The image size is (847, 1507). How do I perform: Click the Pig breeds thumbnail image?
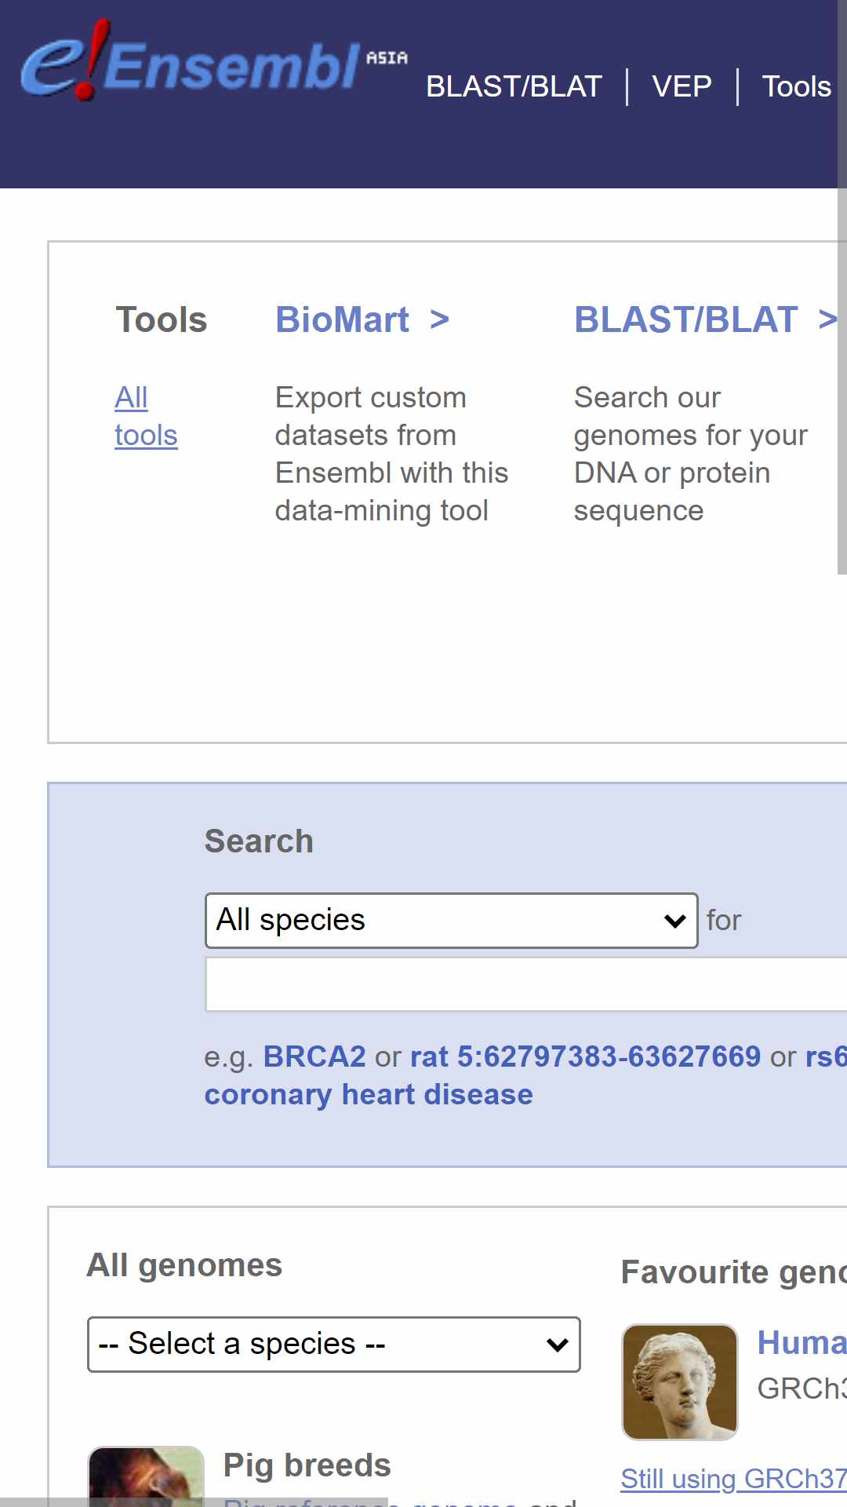point(146,1476)
